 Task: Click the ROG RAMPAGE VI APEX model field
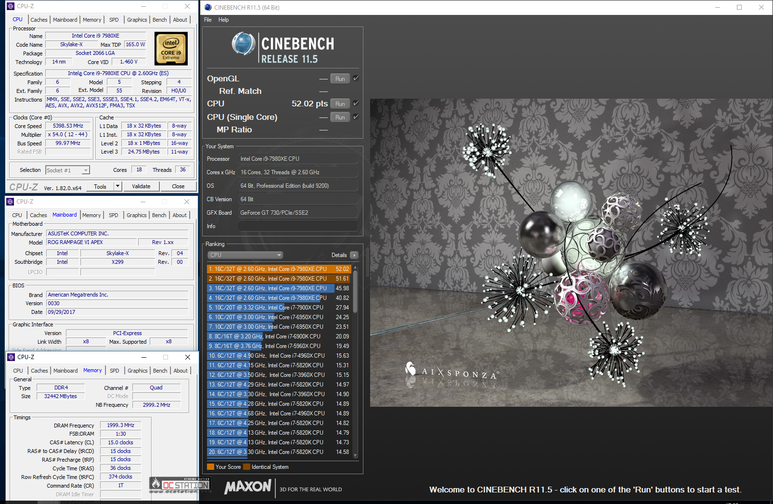click(91, 243)
